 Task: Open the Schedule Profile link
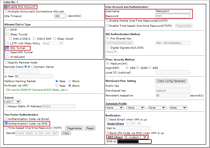click(116, 104)
